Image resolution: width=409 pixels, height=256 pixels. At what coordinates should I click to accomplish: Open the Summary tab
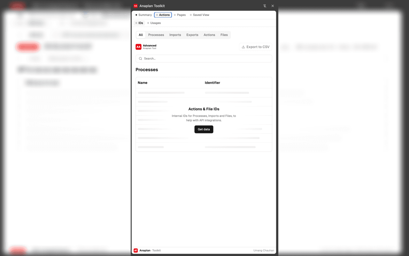coord(143,15)
